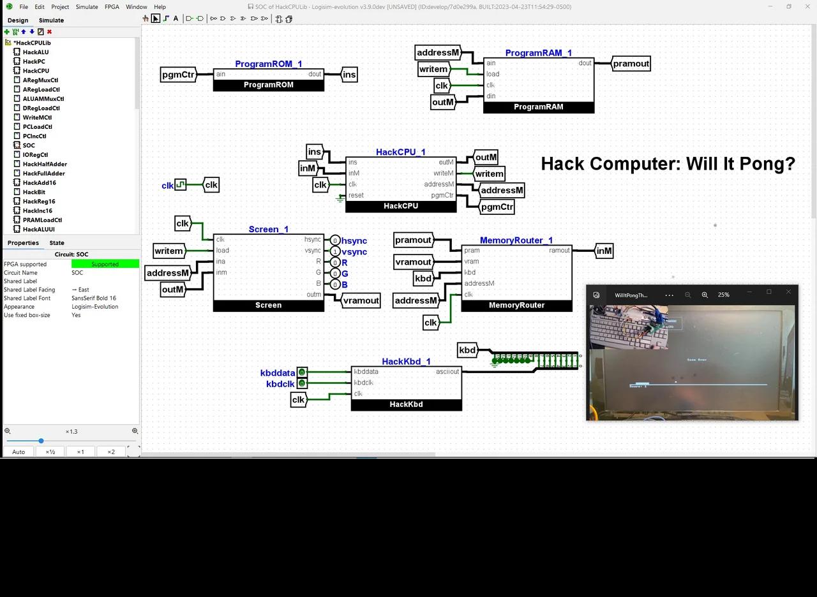The height and width of the screenshot is (597, 817).
Task: Select the Edit tool arrow icon
Action: coord(155,18)
